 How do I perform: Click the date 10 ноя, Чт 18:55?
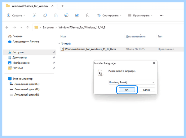coord(135,49)
